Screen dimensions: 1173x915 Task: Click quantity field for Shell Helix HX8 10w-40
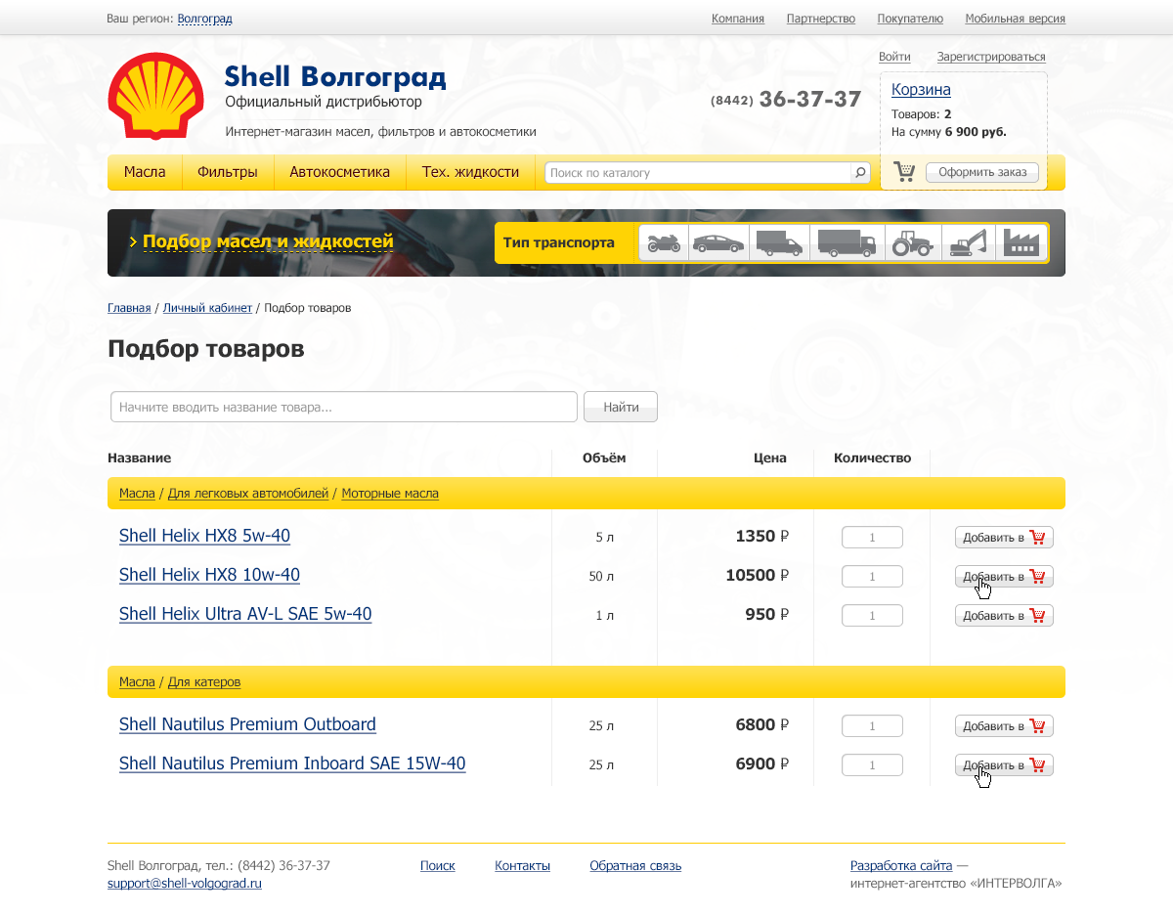click(872, 577)
